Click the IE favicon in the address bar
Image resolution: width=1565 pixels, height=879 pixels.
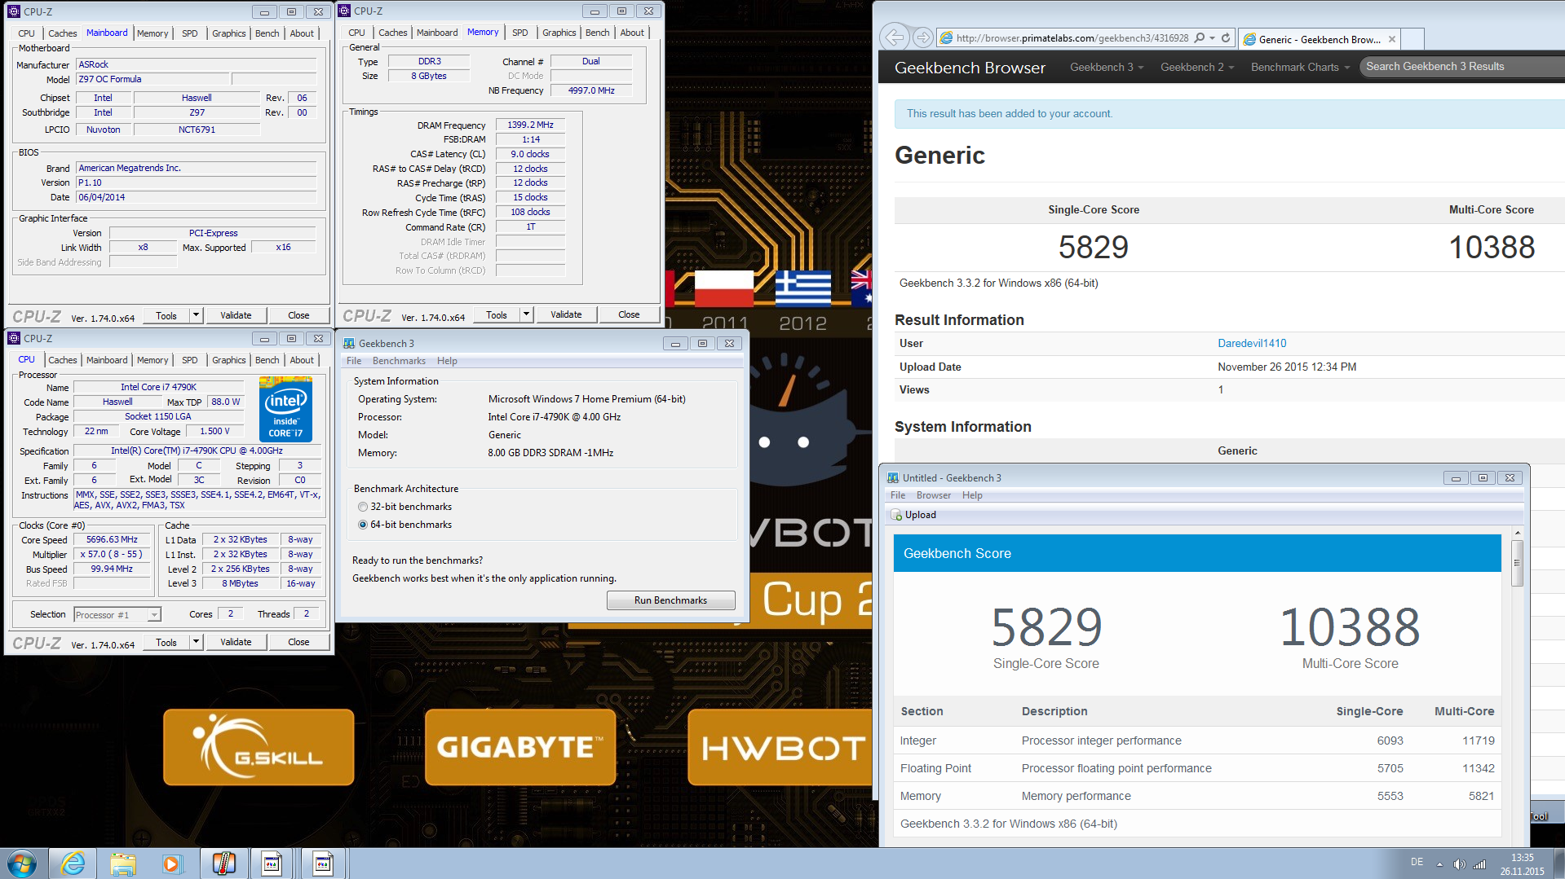tap(946, 38)
